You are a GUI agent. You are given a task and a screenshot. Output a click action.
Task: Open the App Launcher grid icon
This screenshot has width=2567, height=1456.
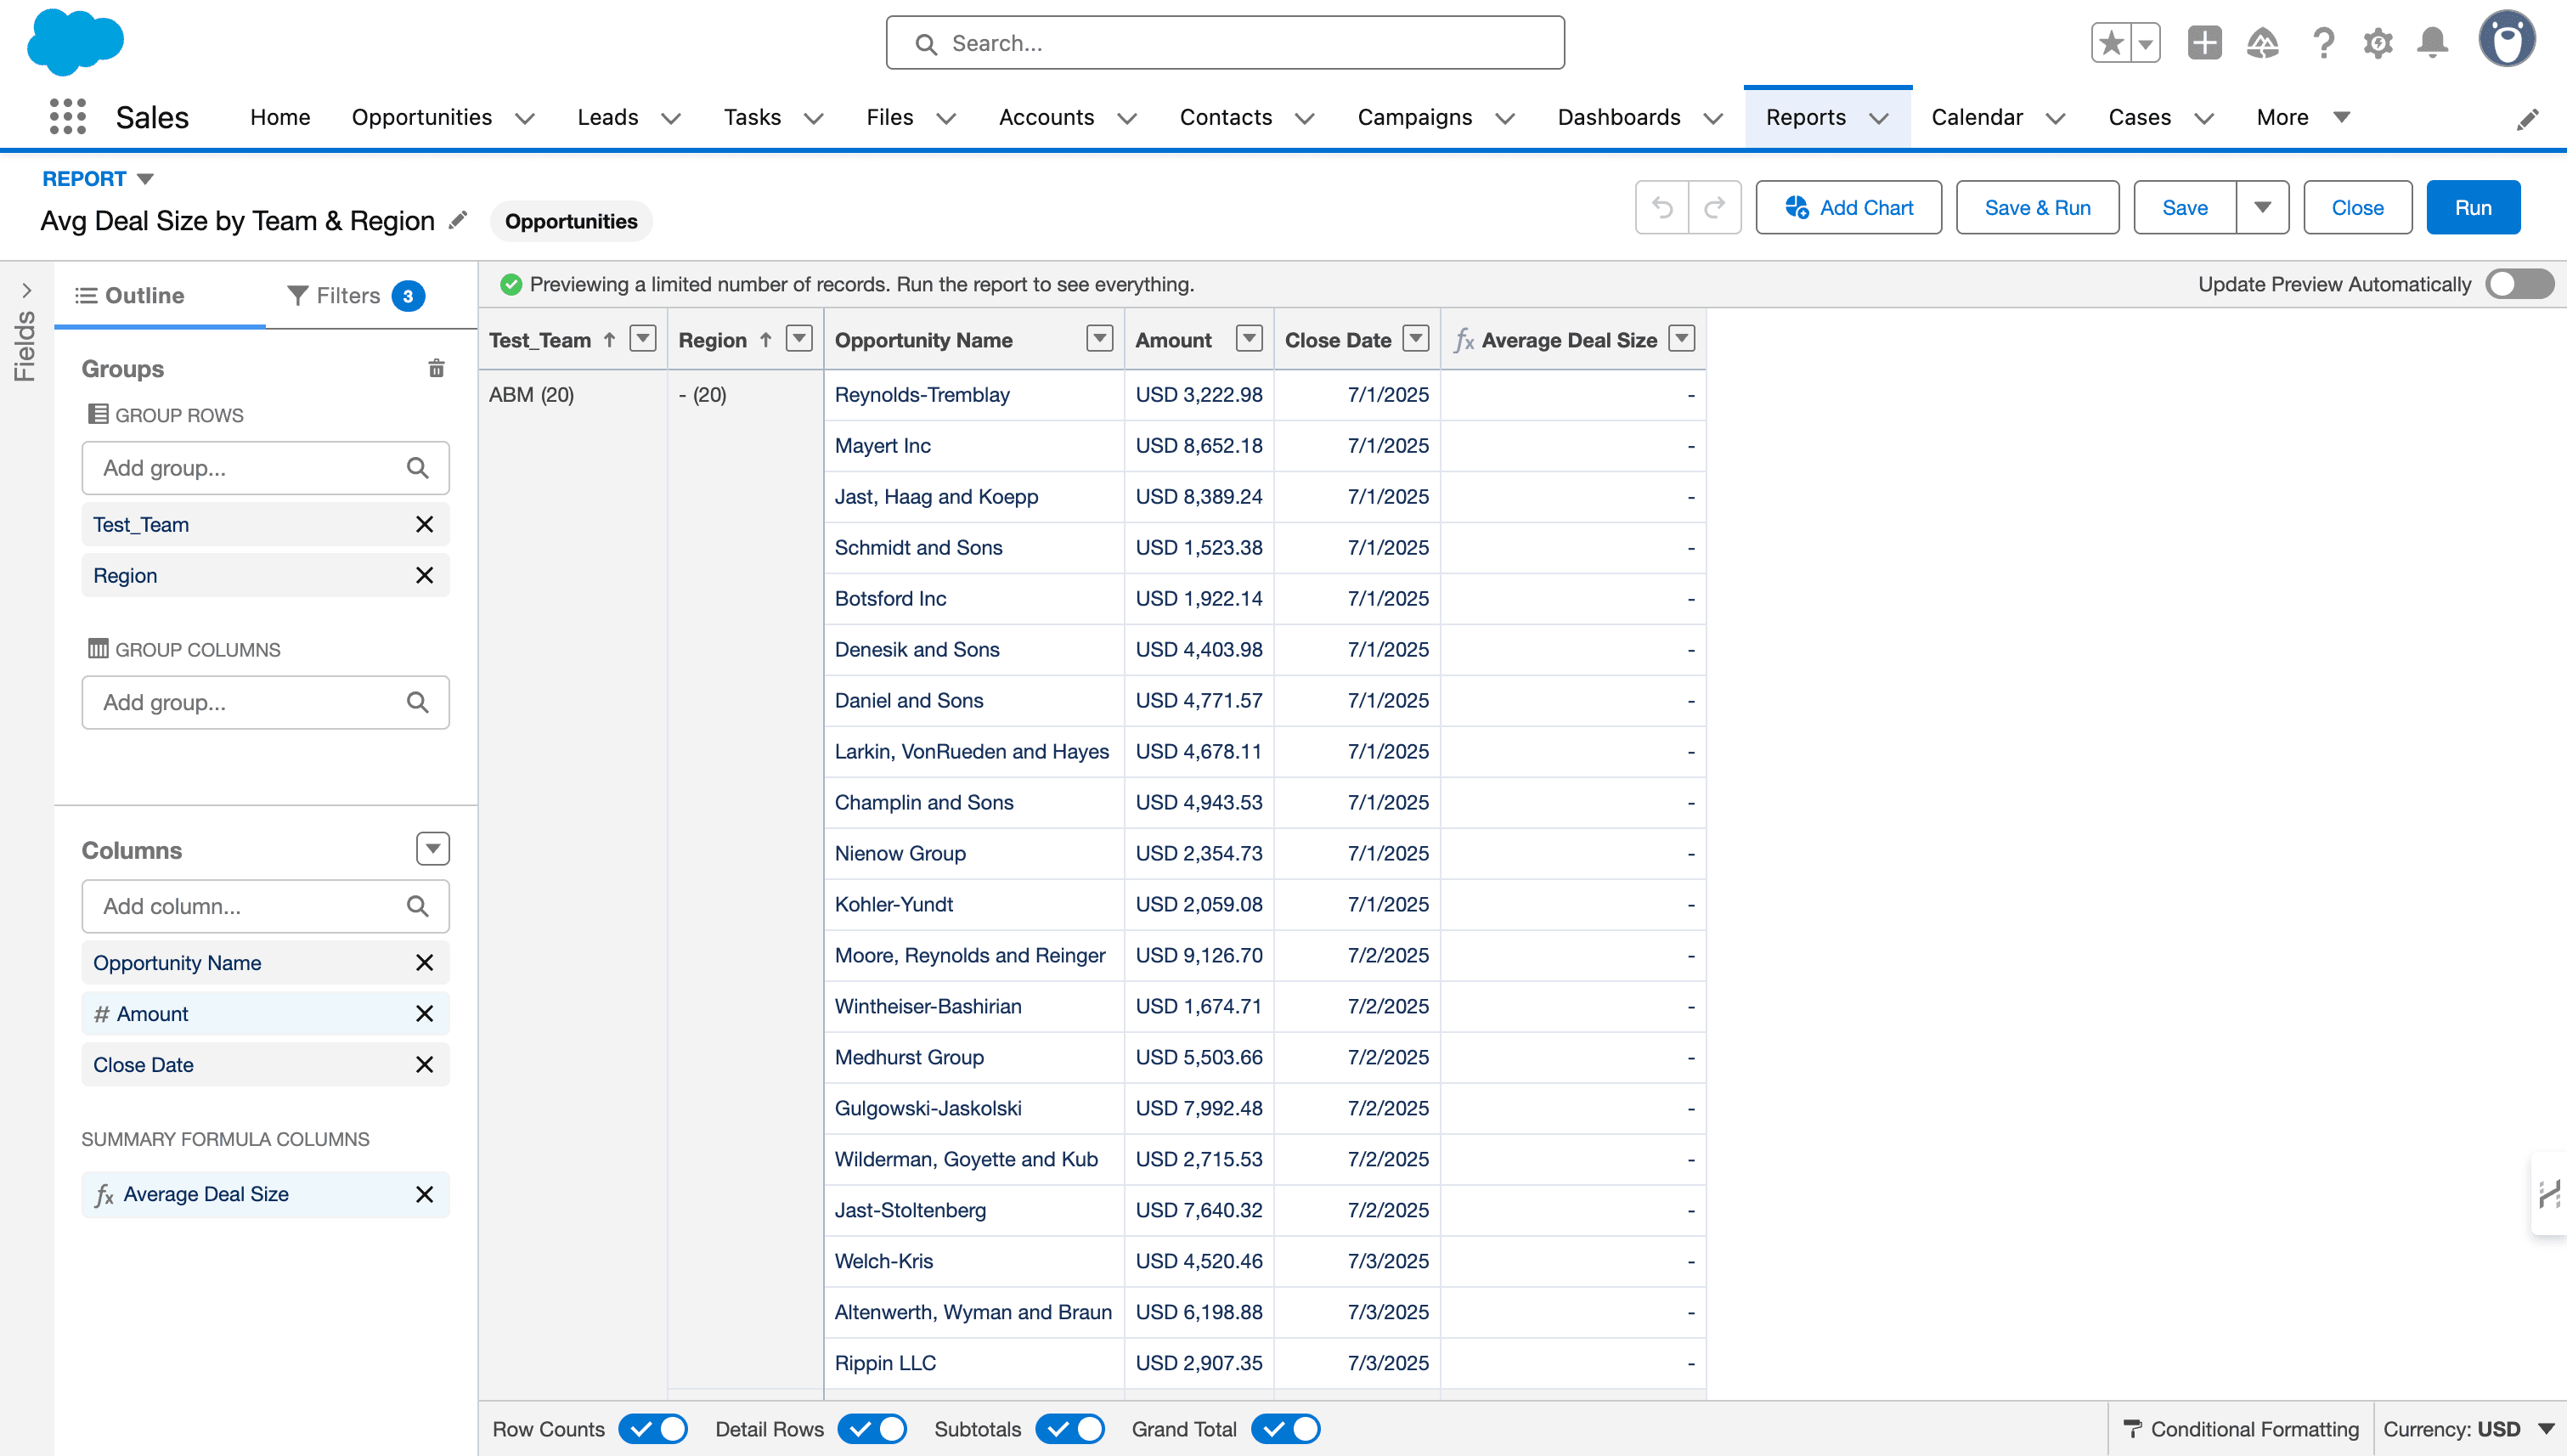click(x=68, y=117)
